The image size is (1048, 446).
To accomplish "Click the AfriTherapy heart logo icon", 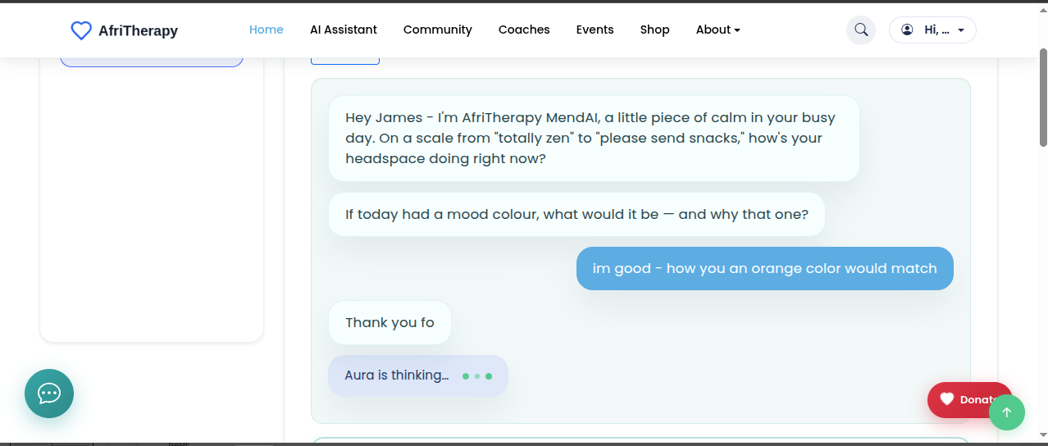I will tap(80, 30).
